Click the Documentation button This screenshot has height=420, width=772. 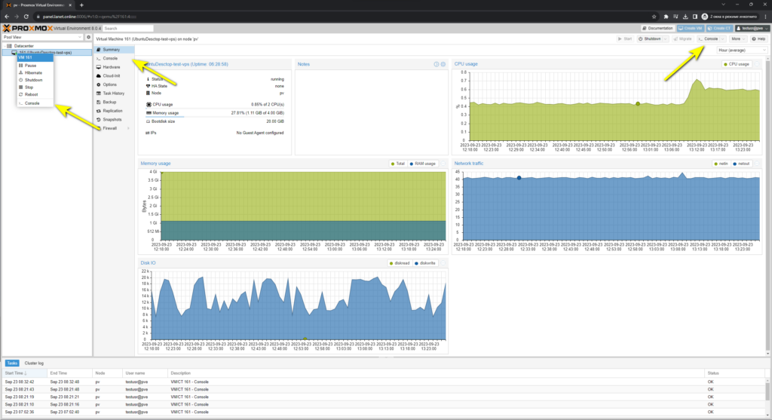click(x=657, y=28)
